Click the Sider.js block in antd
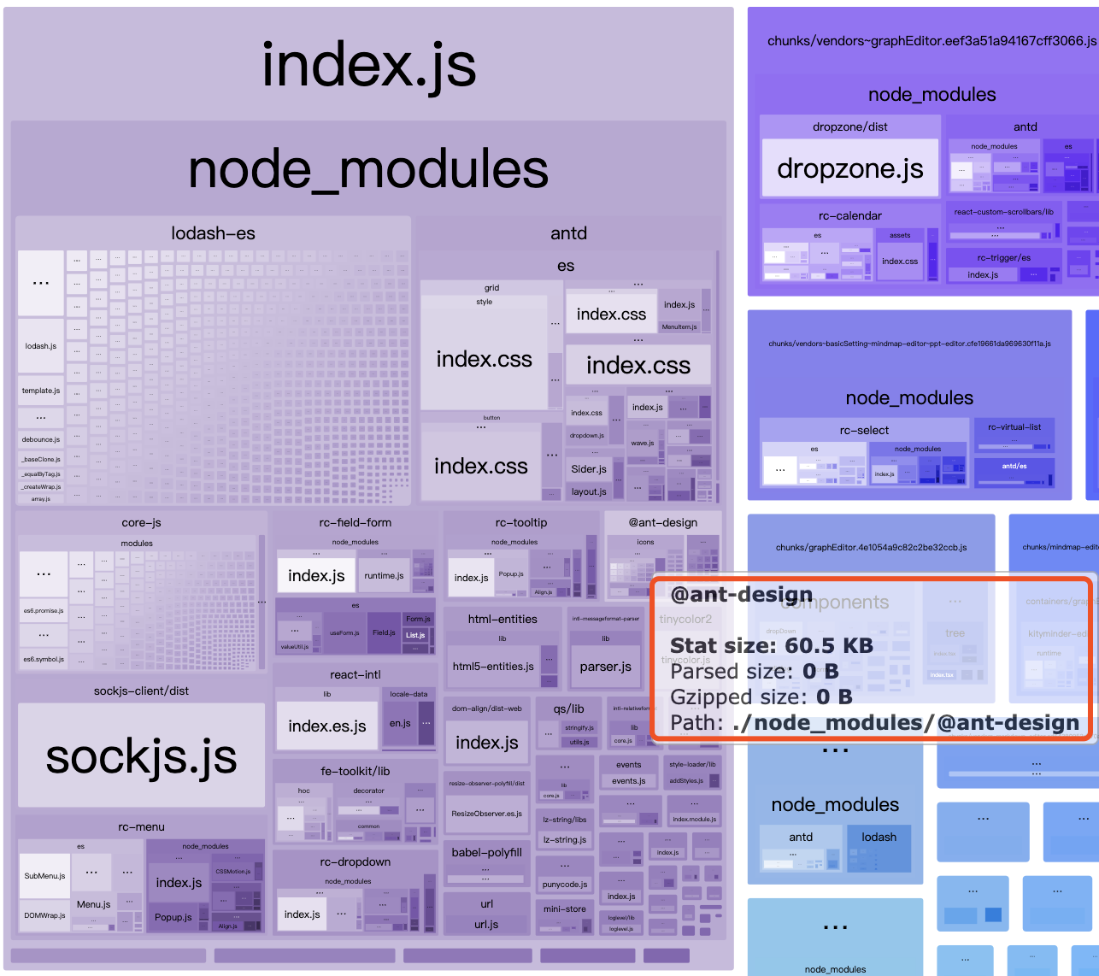This screenshot has width=1099, height=976. (589, 468)
